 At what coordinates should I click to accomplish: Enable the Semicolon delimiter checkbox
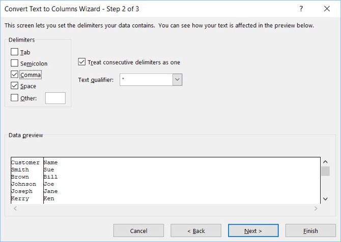coord(14,63)
